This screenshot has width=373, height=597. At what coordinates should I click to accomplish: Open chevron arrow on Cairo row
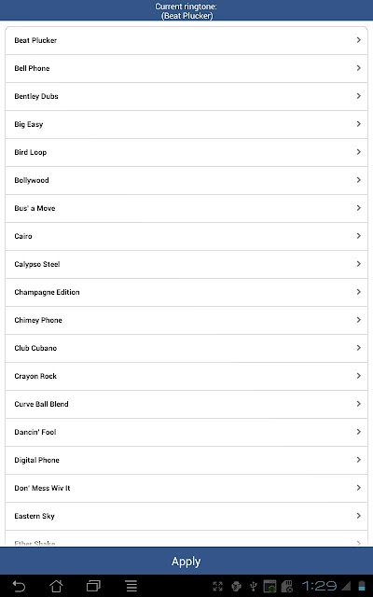358,236
